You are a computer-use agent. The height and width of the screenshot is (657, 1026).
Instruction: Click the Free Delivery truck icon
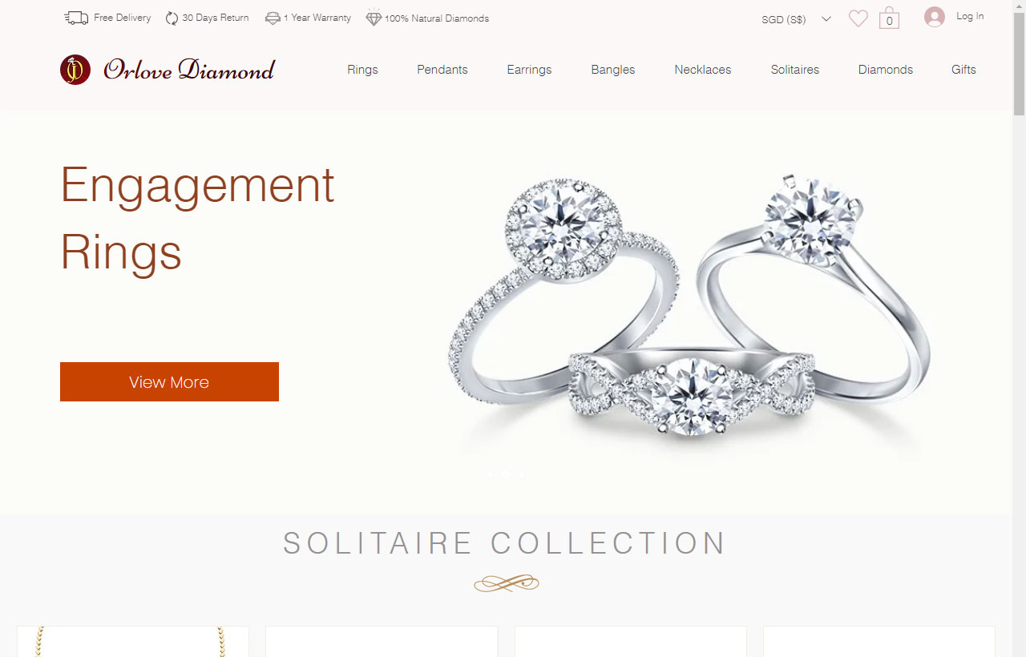(76, 18)
